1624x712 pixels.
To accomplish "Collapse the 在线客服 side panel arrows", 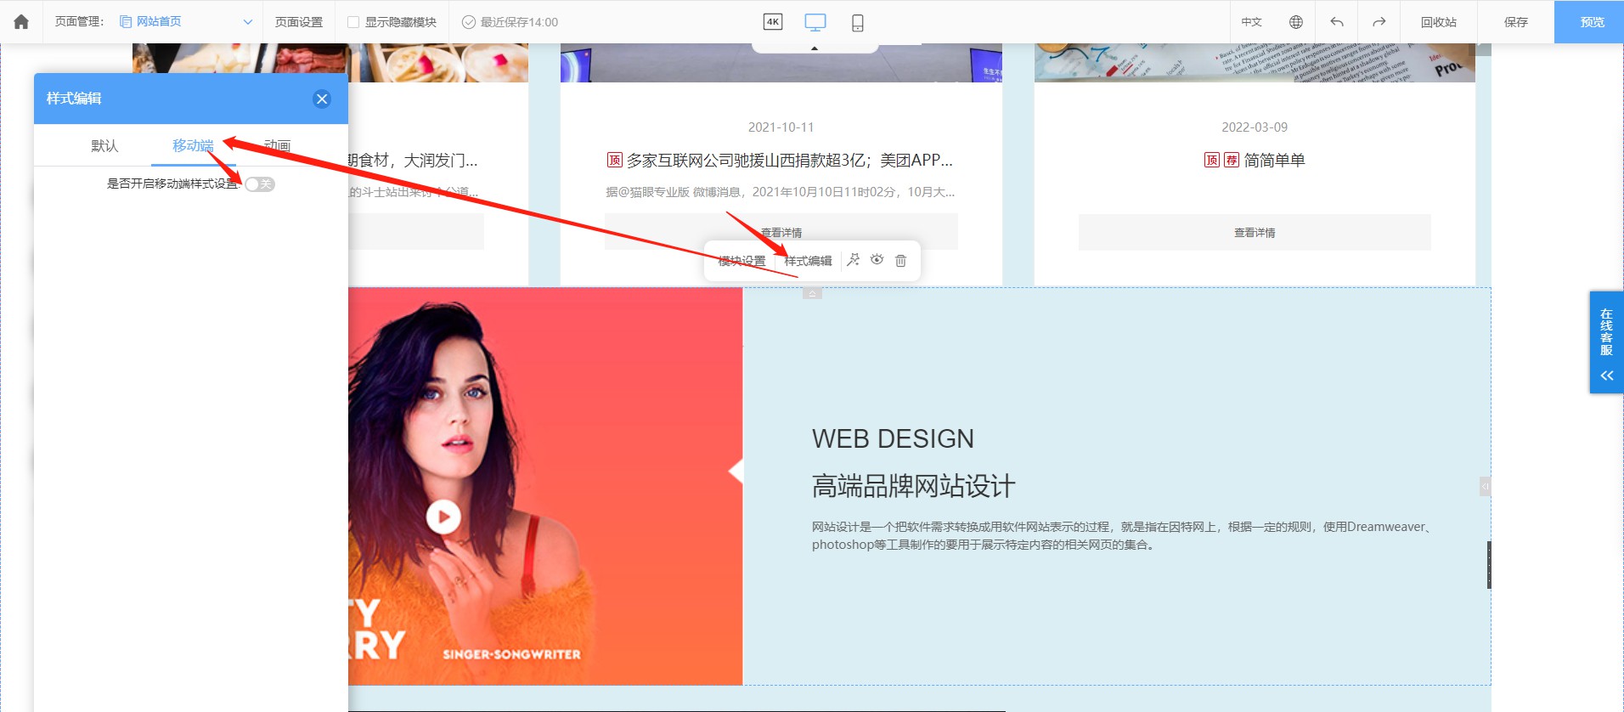I will point(1606,376).
